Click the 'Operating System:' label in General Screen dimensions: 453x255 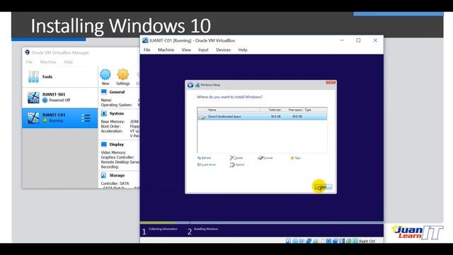coord(116,105)
